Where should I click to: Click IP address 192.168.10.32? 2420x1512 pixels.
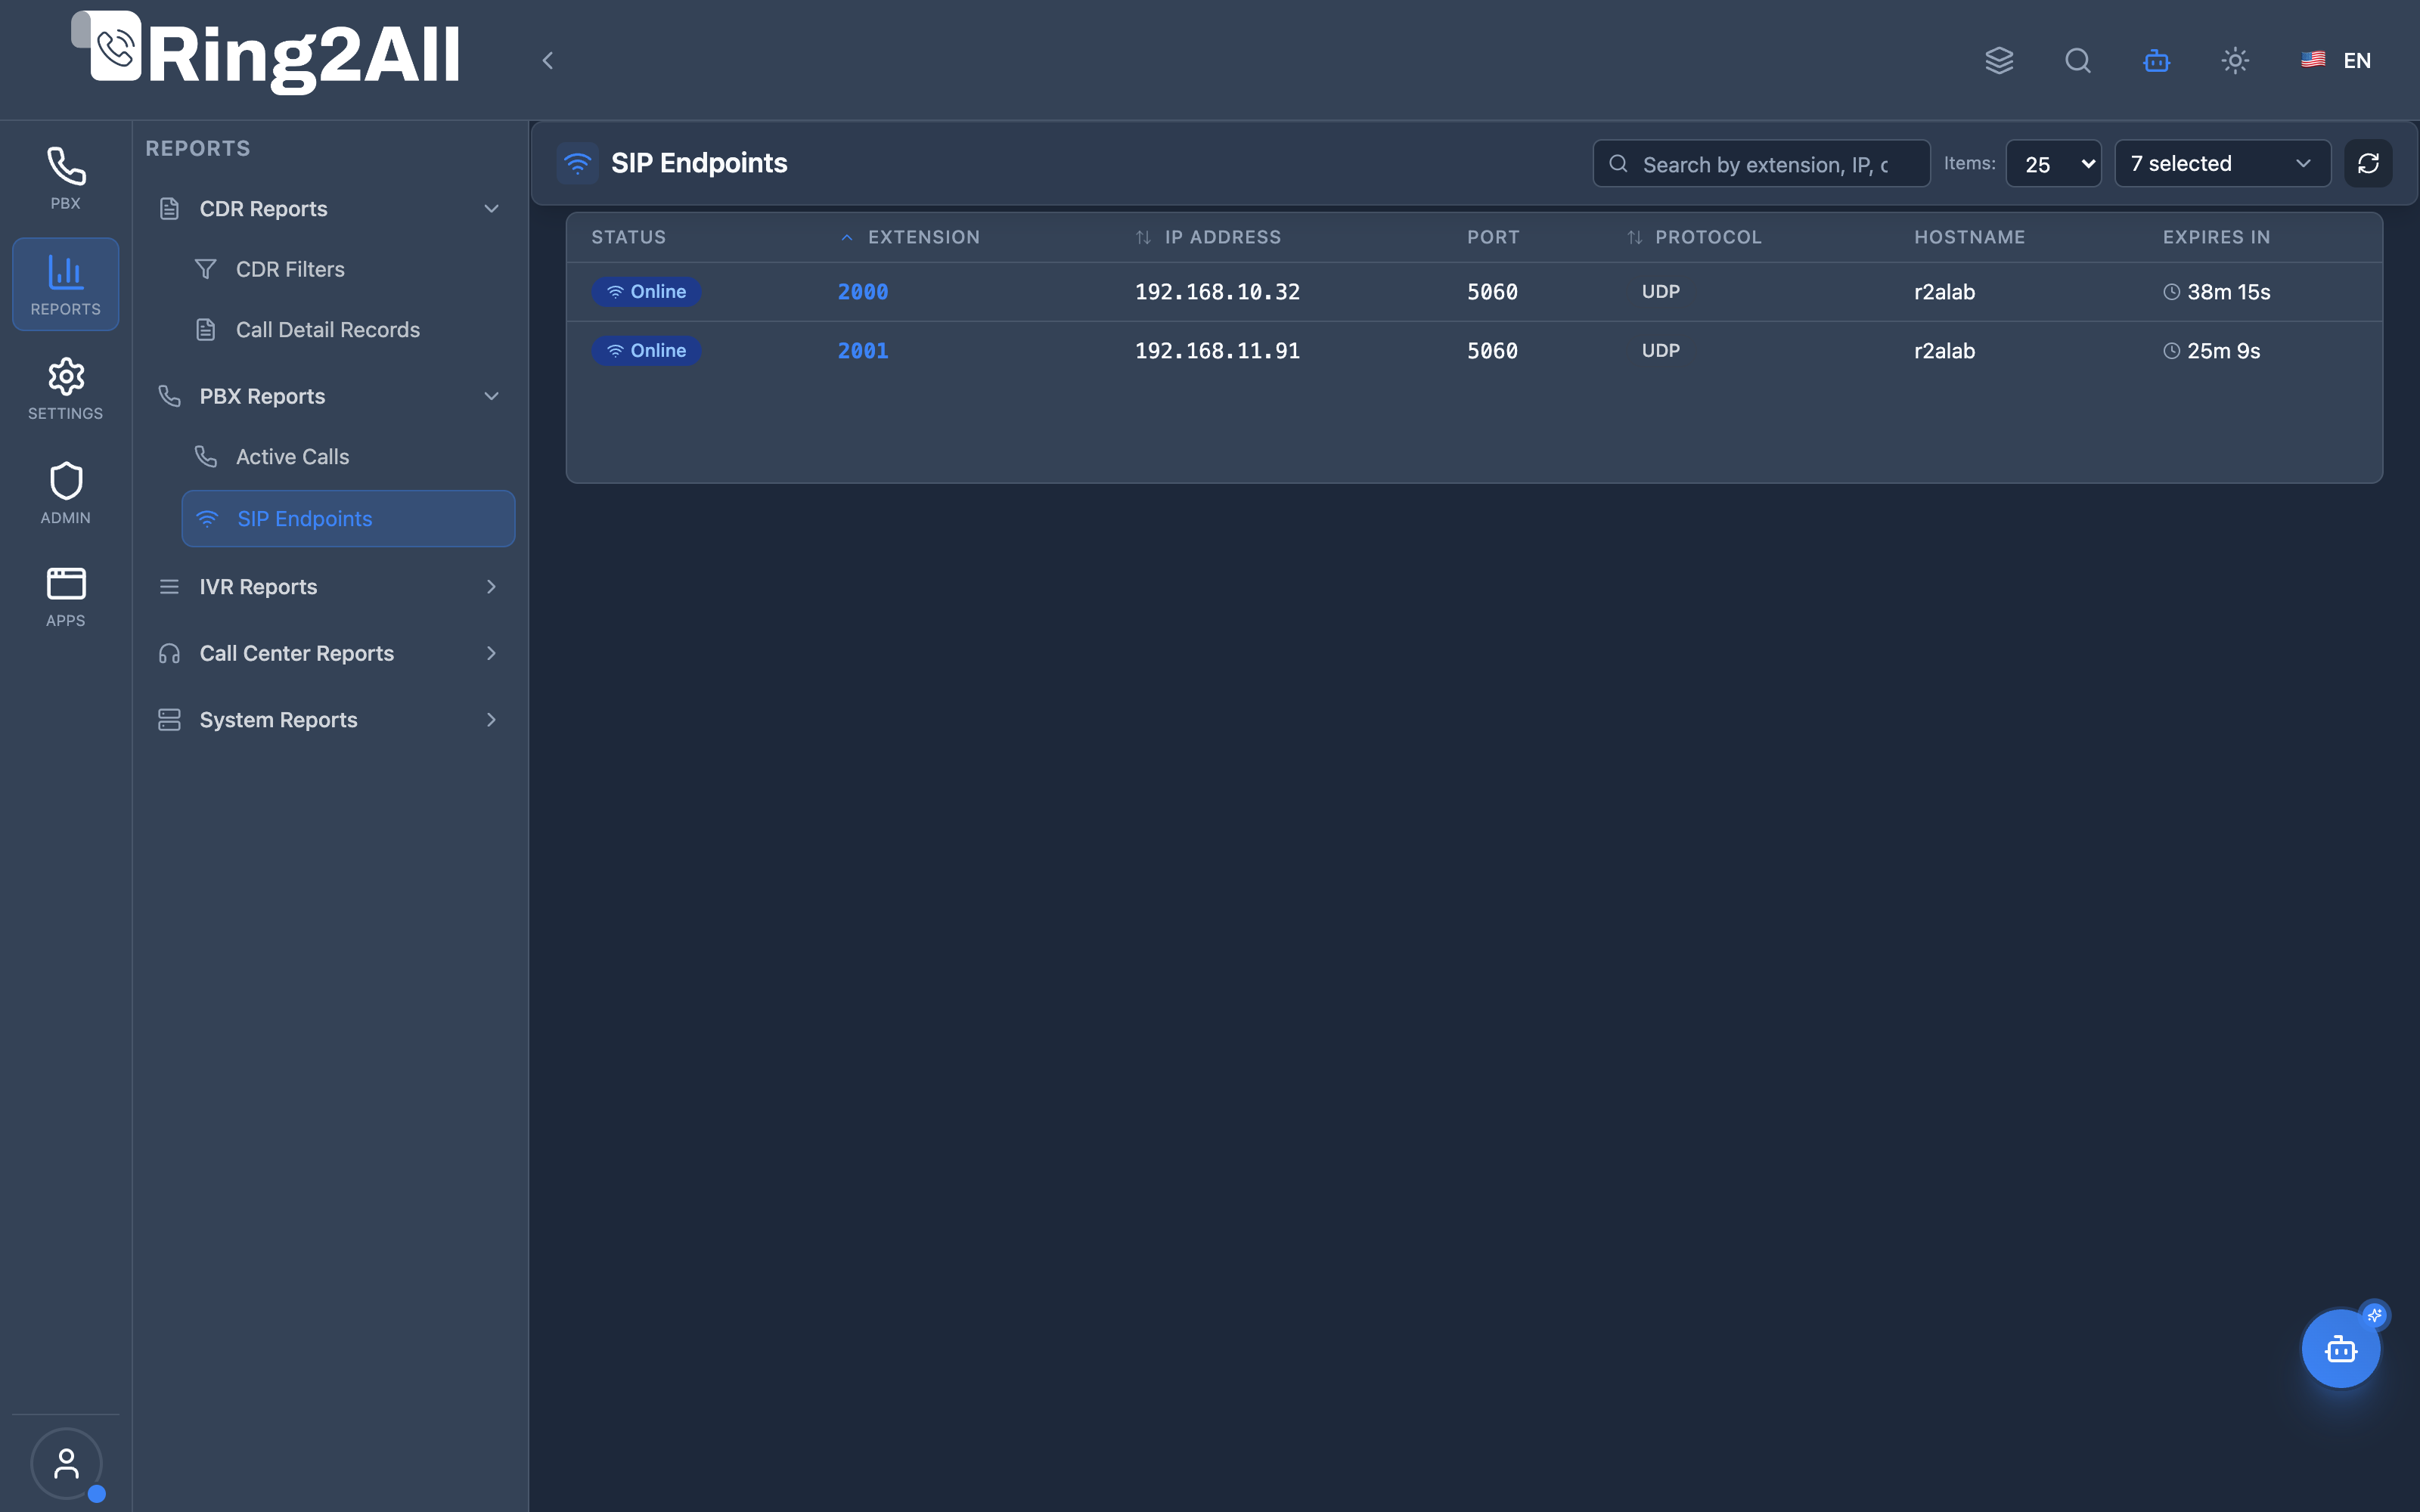pos(1217,292)
